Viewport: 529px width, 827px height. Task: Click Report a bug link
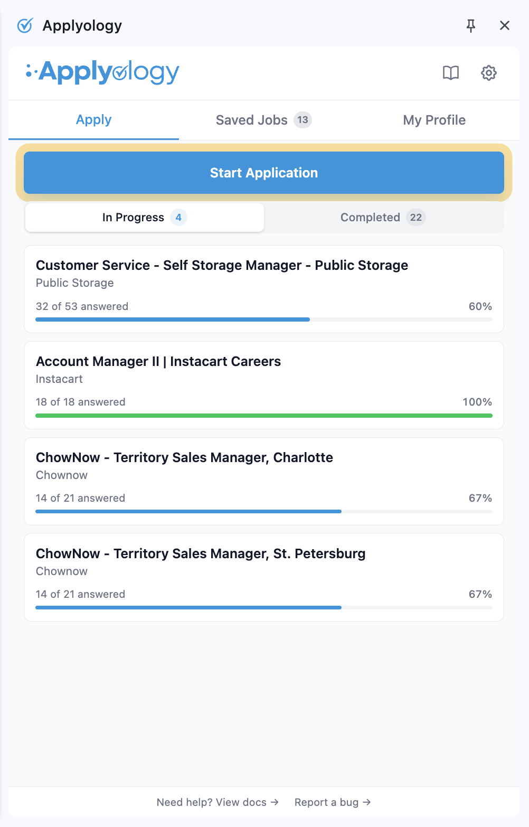pyautogui.click(x=333, y=802)
